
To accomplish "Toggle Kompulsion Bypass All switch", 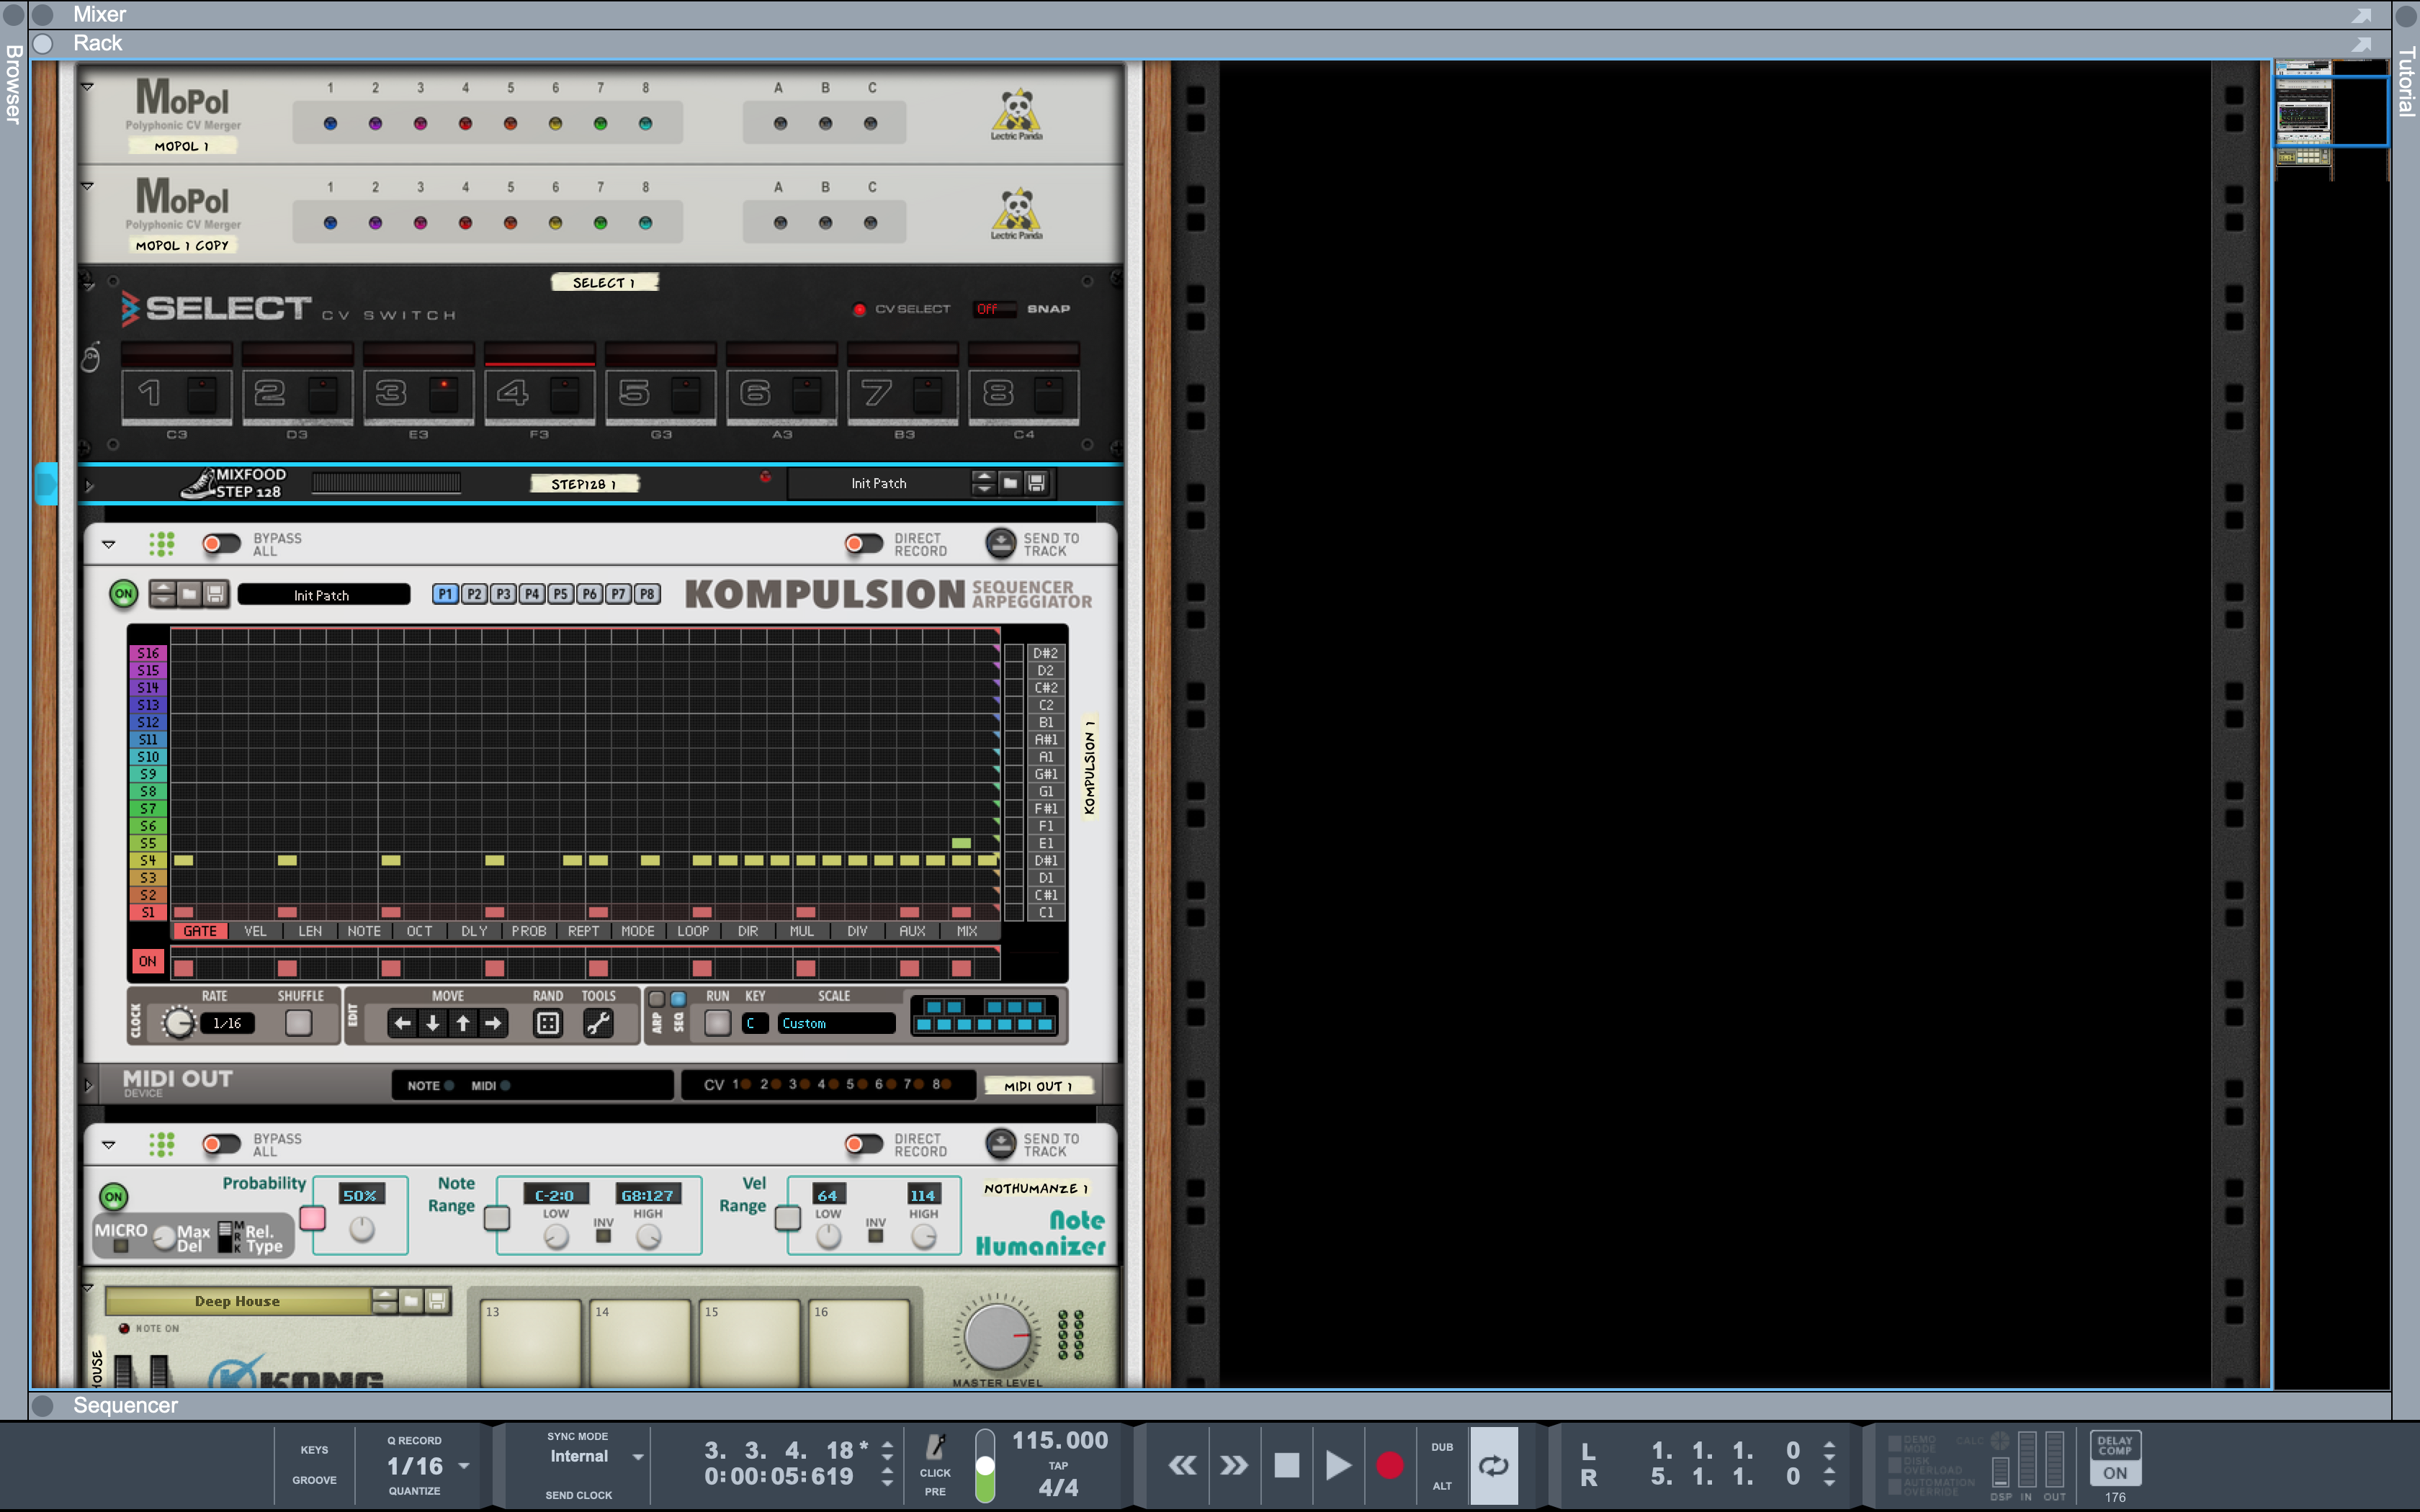I will pyautogui.click(x=221, y=544).
